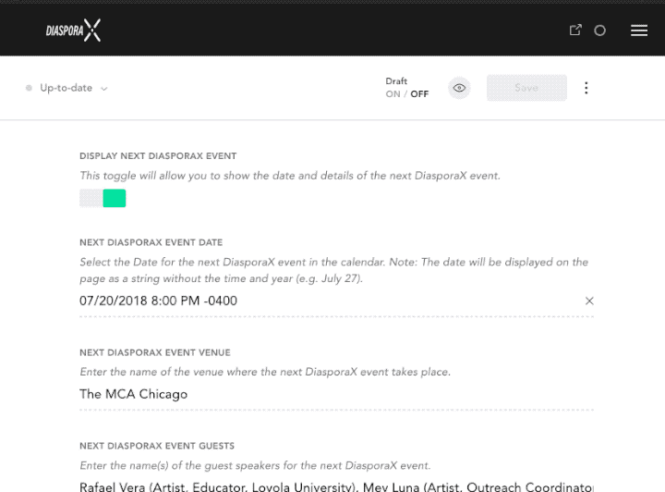
Task: Click the eye preview button
Action: click(x=459, y=88)
